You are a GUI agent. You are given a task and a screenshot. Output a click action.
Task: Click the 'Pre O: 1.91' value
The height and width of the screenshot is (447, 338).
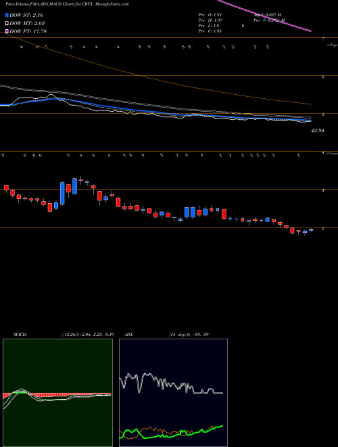(210, 14)
